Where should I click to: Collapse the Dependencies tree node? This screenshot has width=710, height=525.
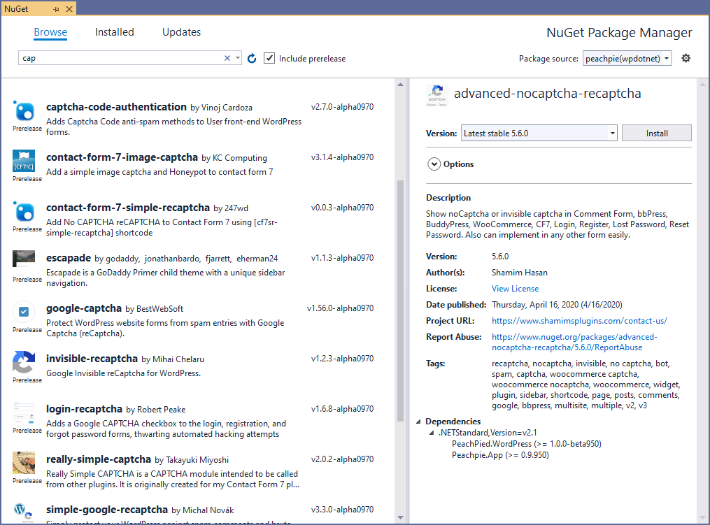tap(418, 422)
